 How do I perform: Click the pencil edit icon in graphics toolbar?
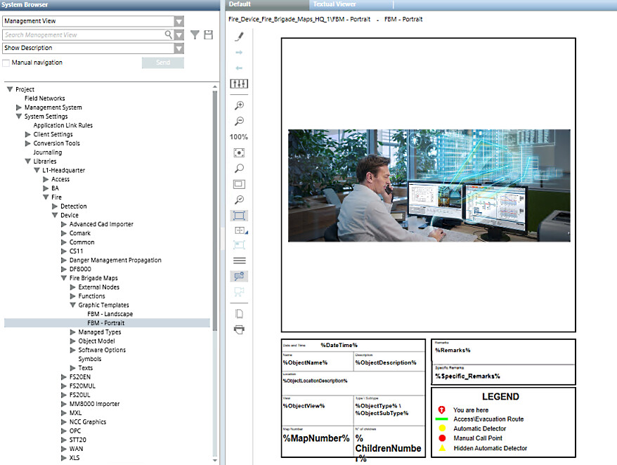pyautogui.click(x=239, y=37)
